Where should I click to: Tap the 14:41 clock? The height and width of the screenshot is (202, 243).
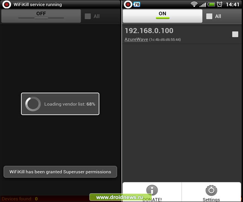coord(232,5)
